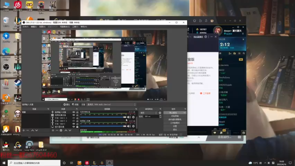Open WeGame desktop shortcut

pyautogui.click(x=18, y=146)
